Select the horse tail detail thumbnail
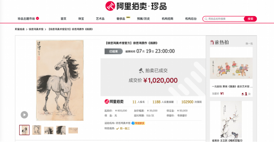The image size is (274, 142). pyautogui.click(x=61, y=130)
